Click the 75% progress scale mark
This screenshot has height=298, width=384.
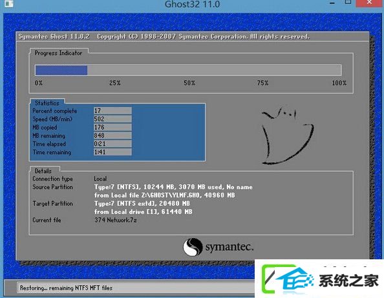[262, 83]
